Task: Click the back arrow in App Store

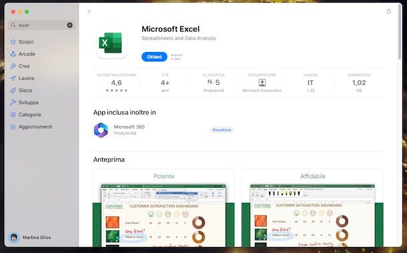Action: 89,11
